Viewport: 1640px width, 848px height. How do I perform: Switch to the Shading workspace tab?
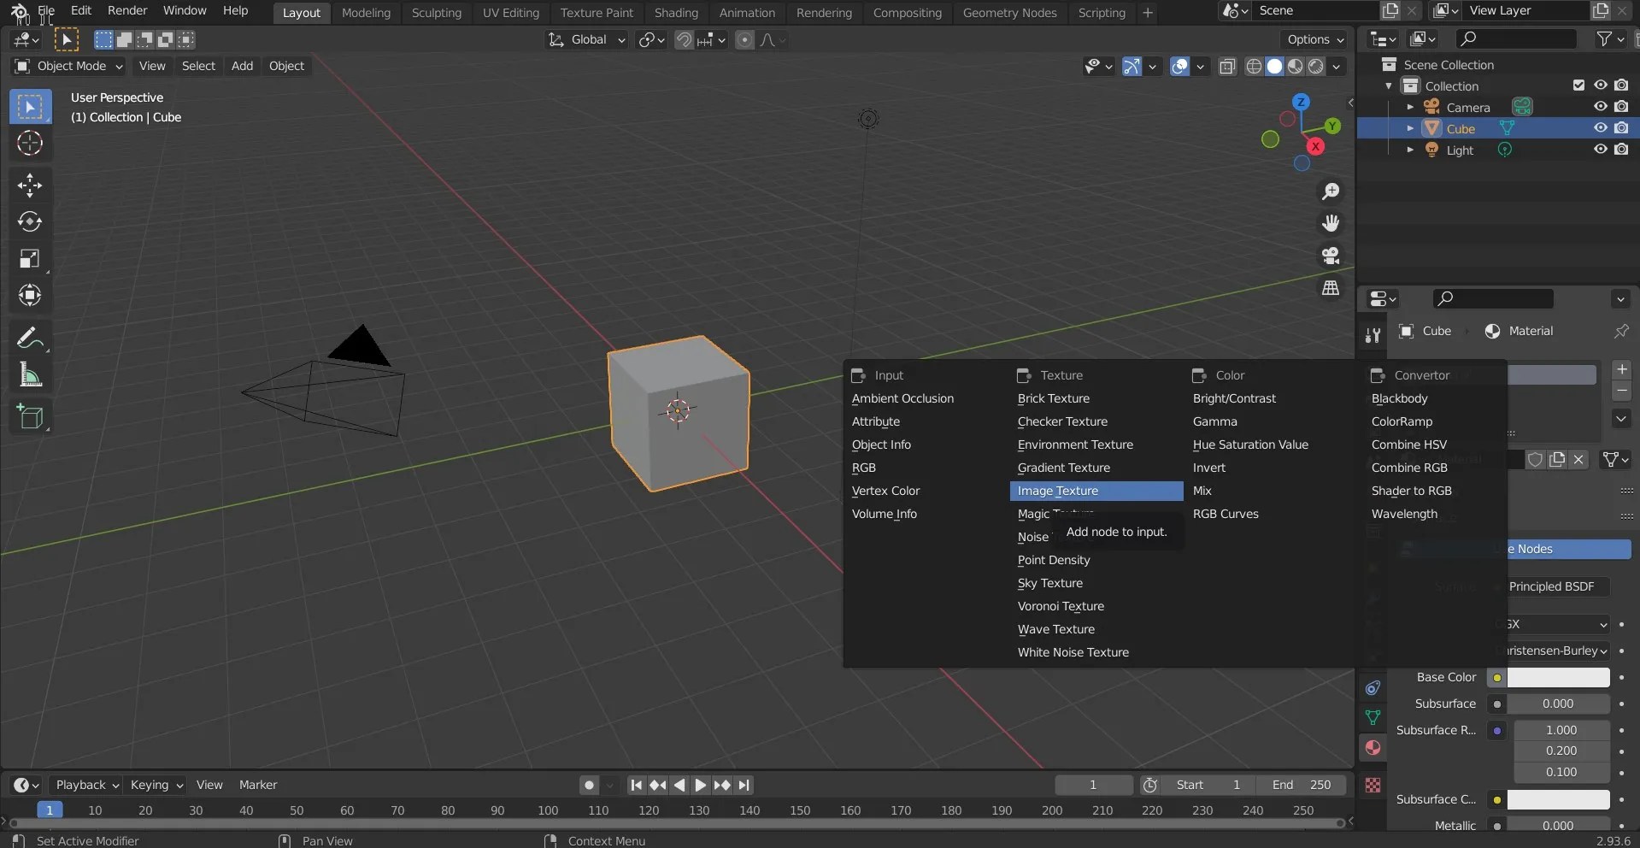676,12
